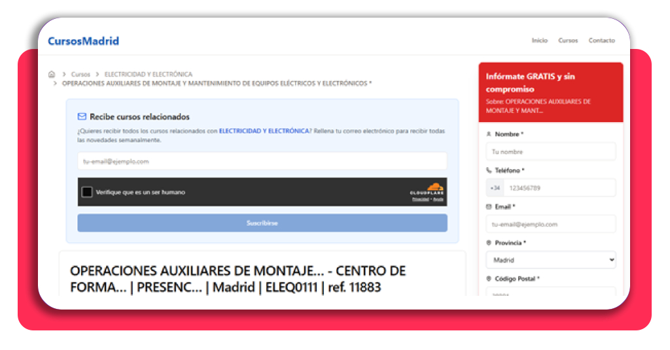Click the location pin icon beside Provincia
The height and width of the screenshot is (350, 670).
click(x=489, y=242)
